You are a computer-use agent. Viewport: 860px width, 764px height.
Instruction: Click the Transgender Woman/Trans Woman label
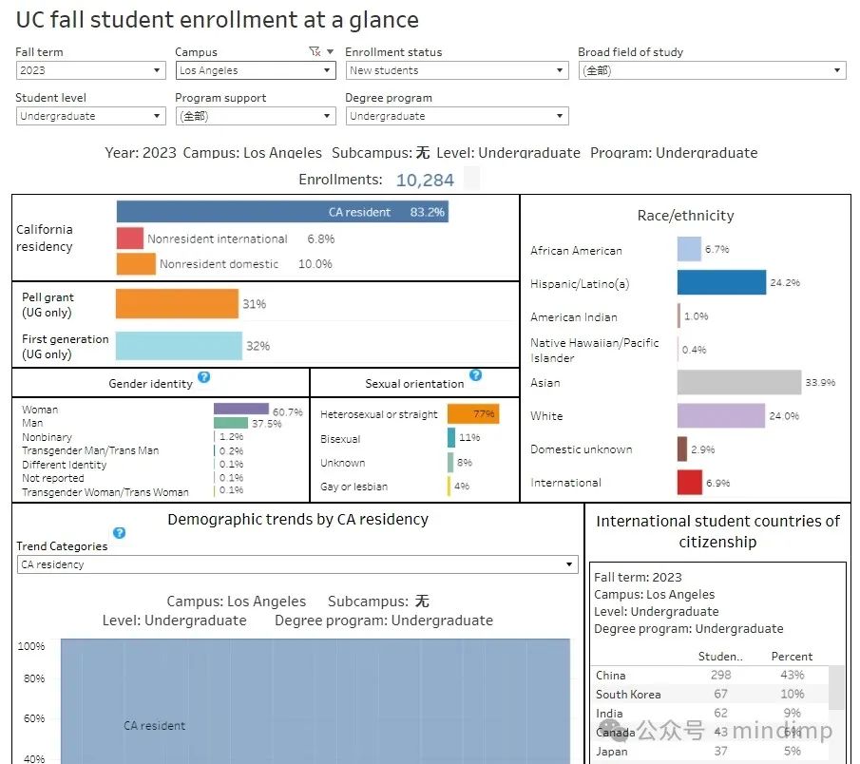(x=105, y=492)
